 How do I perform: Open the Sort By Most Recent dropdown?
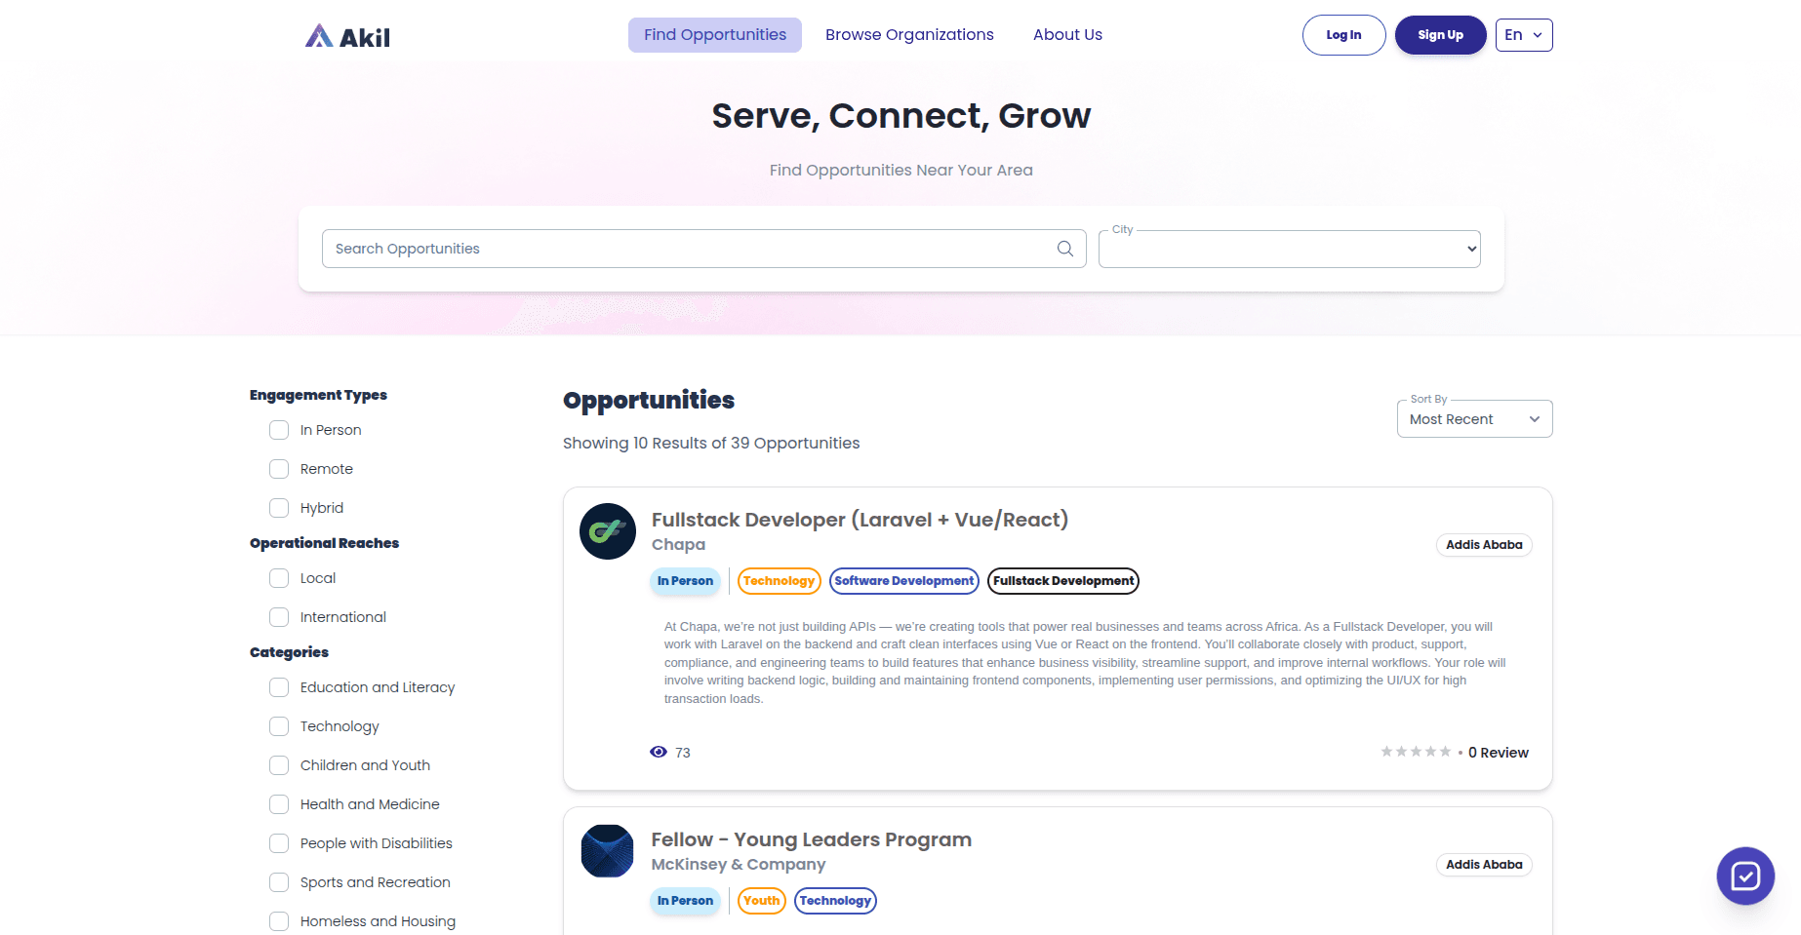click(x=1474, y=419)
